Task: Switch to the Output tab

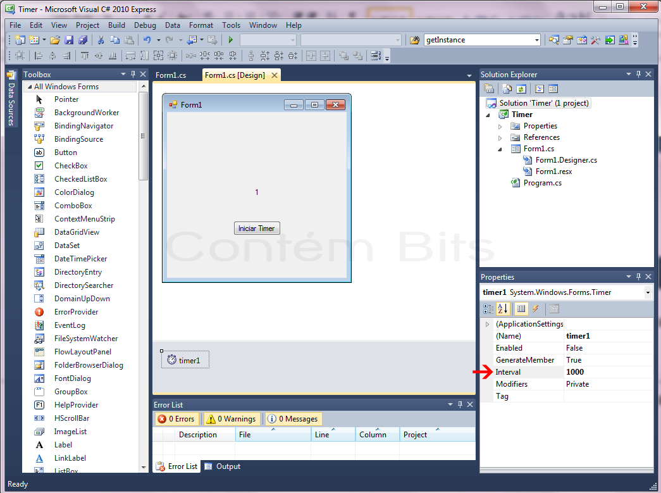Action: [x=223, y=466]
